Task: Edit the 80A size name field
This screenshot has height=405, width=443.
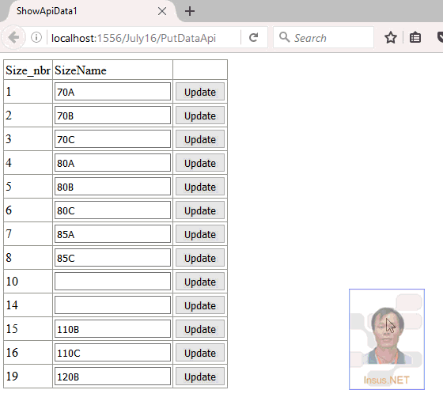Action: (112, 163)
